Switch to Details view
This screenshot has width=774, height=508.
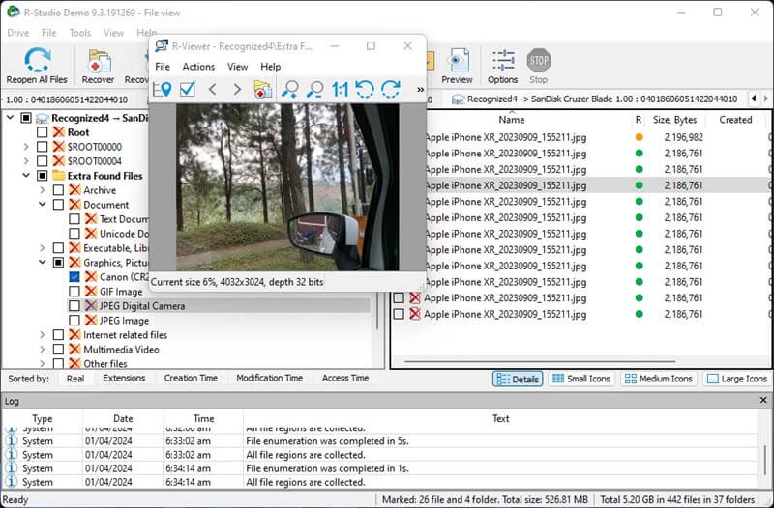[518, 379]
